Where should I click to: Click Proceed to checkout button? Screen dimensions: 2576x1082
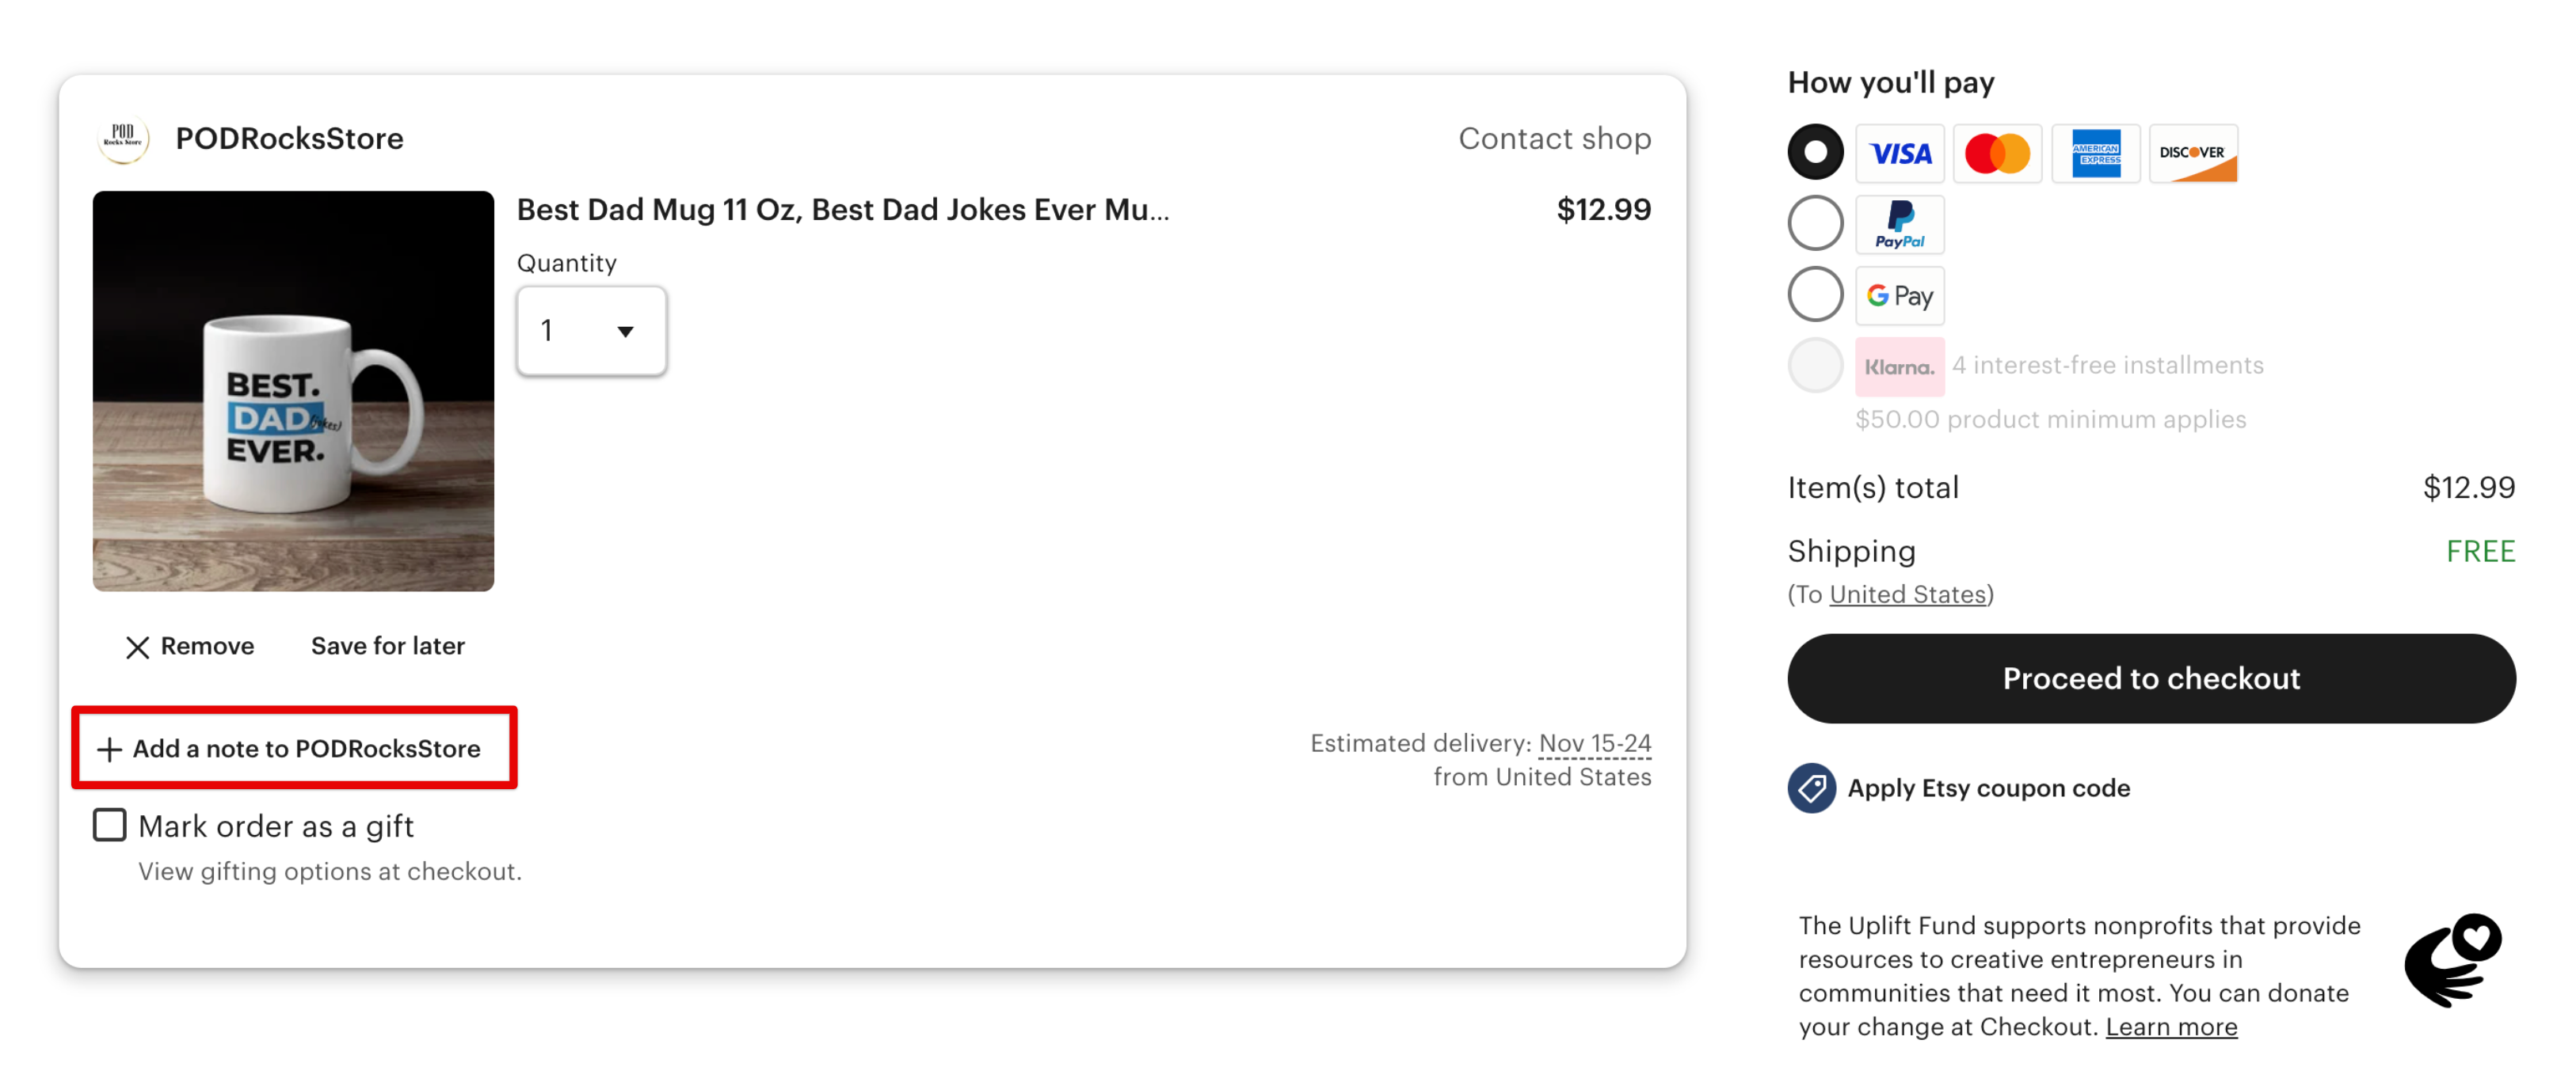[x=2151, y=678]
